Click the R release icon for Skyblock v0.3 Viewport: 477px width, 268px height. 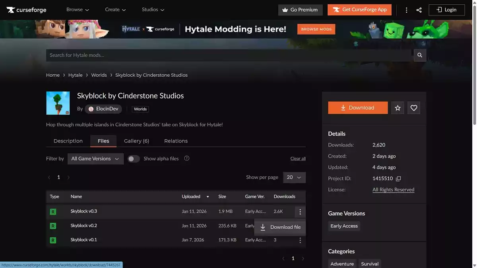(x=52, y=211)
